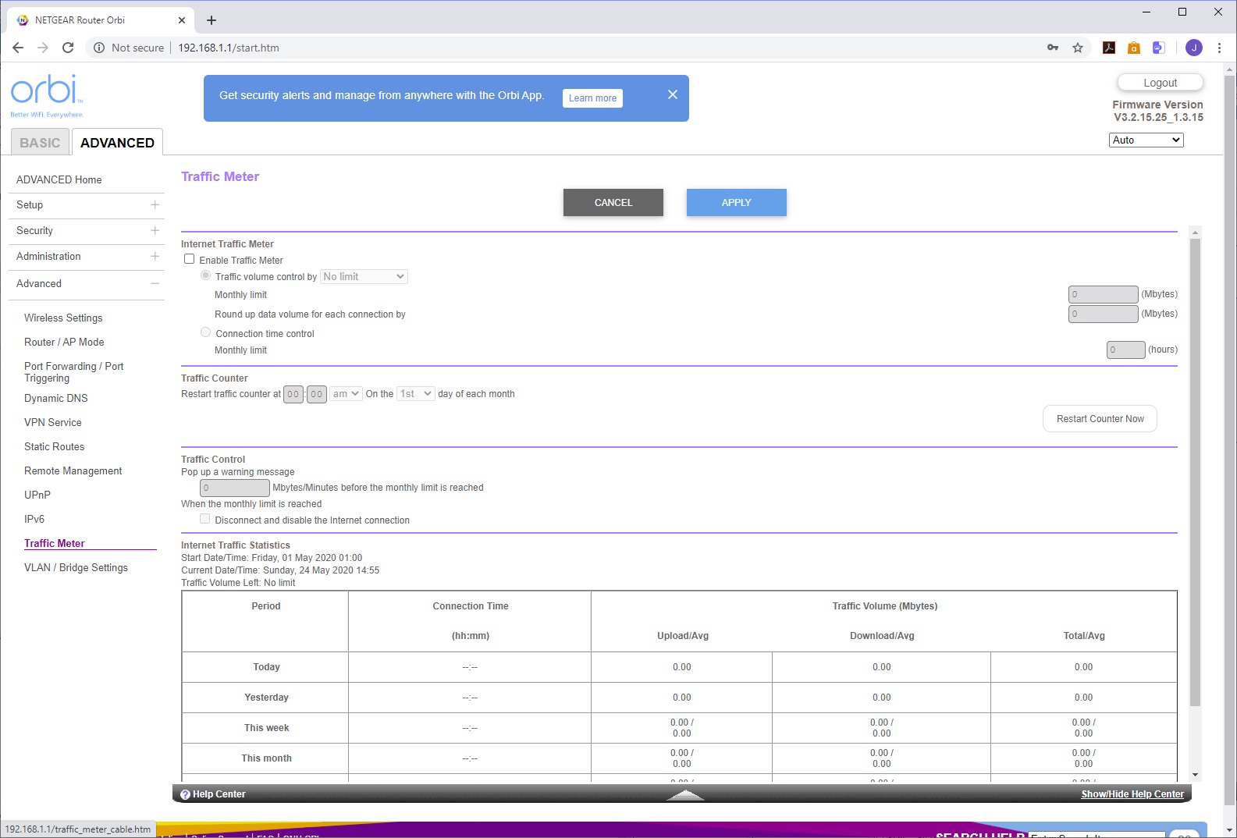
Task: Reload the page with the refresh icon
Action: [68, 48]
